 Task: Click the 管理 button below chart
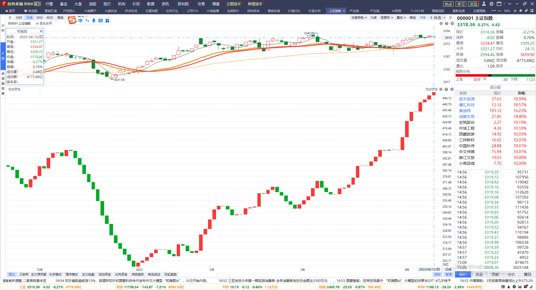point(449,274)
